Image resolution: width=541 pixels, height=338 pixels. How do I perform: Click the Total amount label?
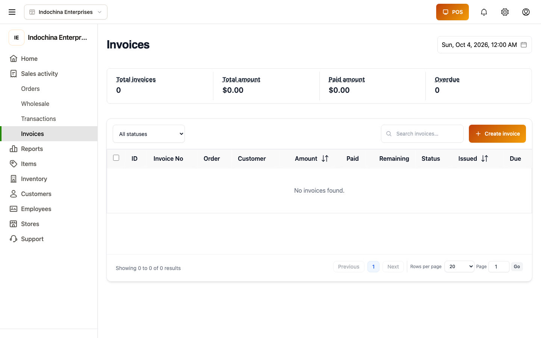pos(241,80)
